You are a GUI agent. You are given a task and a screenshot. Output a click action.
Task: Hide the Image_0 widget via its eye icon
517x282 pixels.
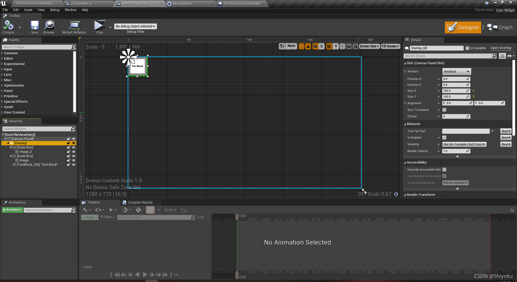pyautogui.click(x=74, y=151)
